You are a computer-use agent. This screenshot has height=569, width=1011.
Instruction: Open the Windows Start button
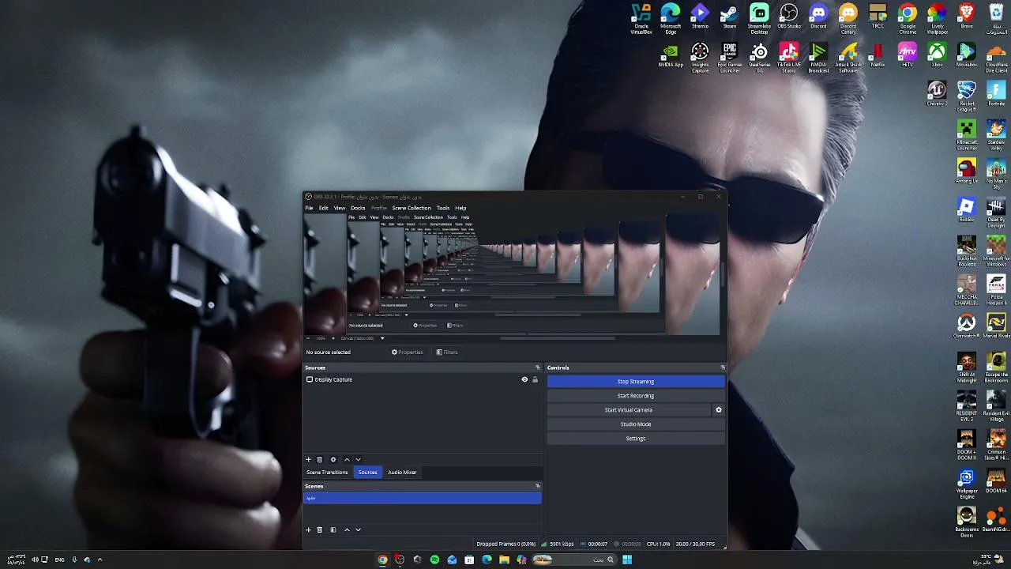(626, 560)
